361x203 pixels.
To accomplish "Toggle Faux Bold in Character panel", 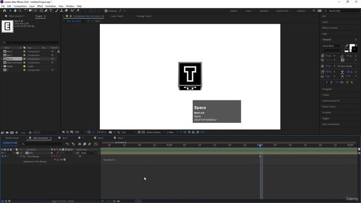I will 327,82.
